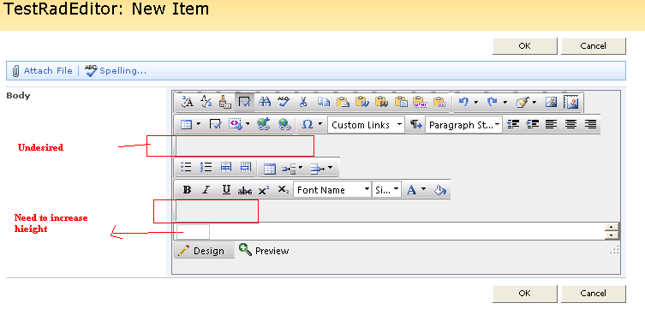Open the font Size dropdown
The height and width of the screenshot is (315, 645).
point(386,190)
